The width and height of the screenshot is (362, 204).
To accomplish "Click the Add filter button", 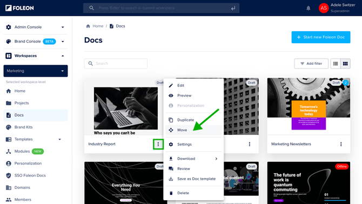I will point(311,64).
